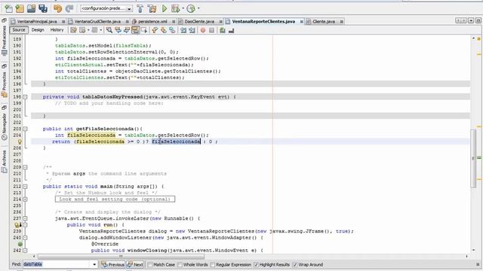The width and height of the screenshot is (483, 271).
Task: Collapse the getFilaSeleccionada method fold
Action: click(x=25, y=129)
